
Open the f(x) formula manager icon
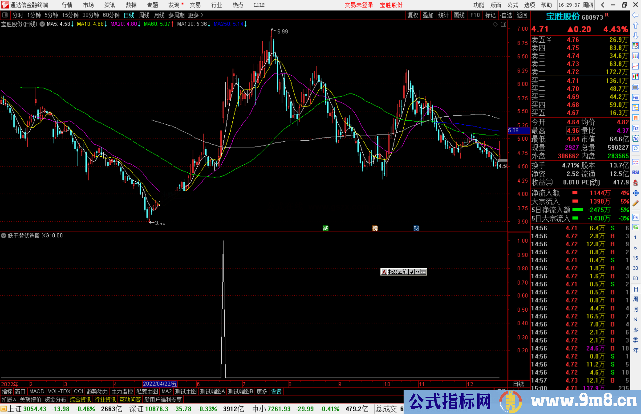[x=635, y=138]
